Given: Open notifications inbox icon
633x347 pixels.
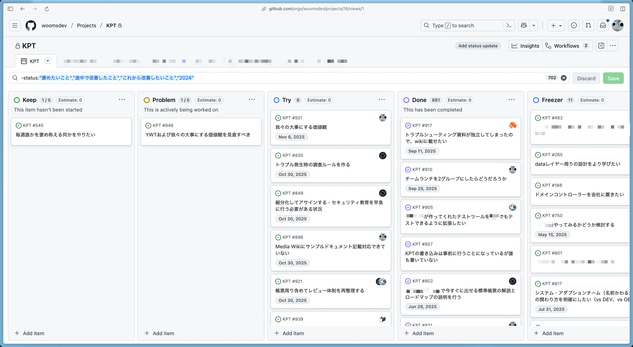Looking at the screenshot, I should pos(603,25).
